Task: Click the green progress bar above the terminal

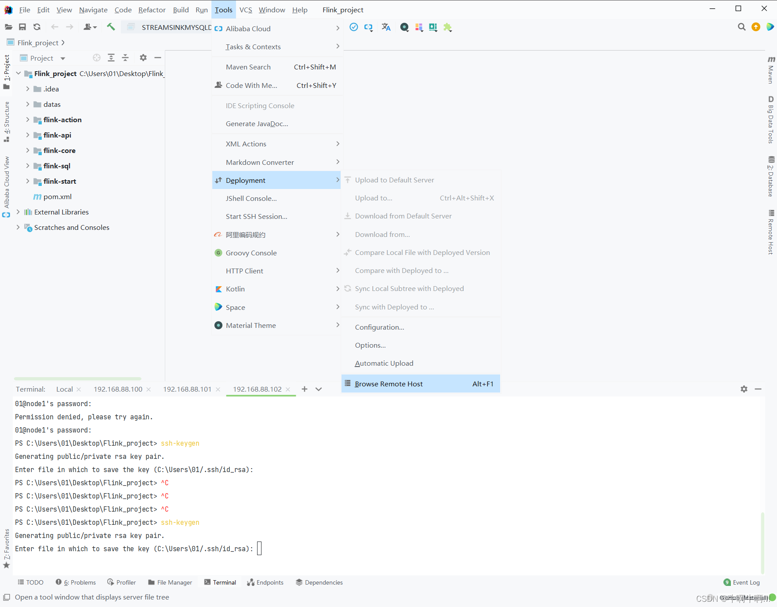Action: [77, 378]
